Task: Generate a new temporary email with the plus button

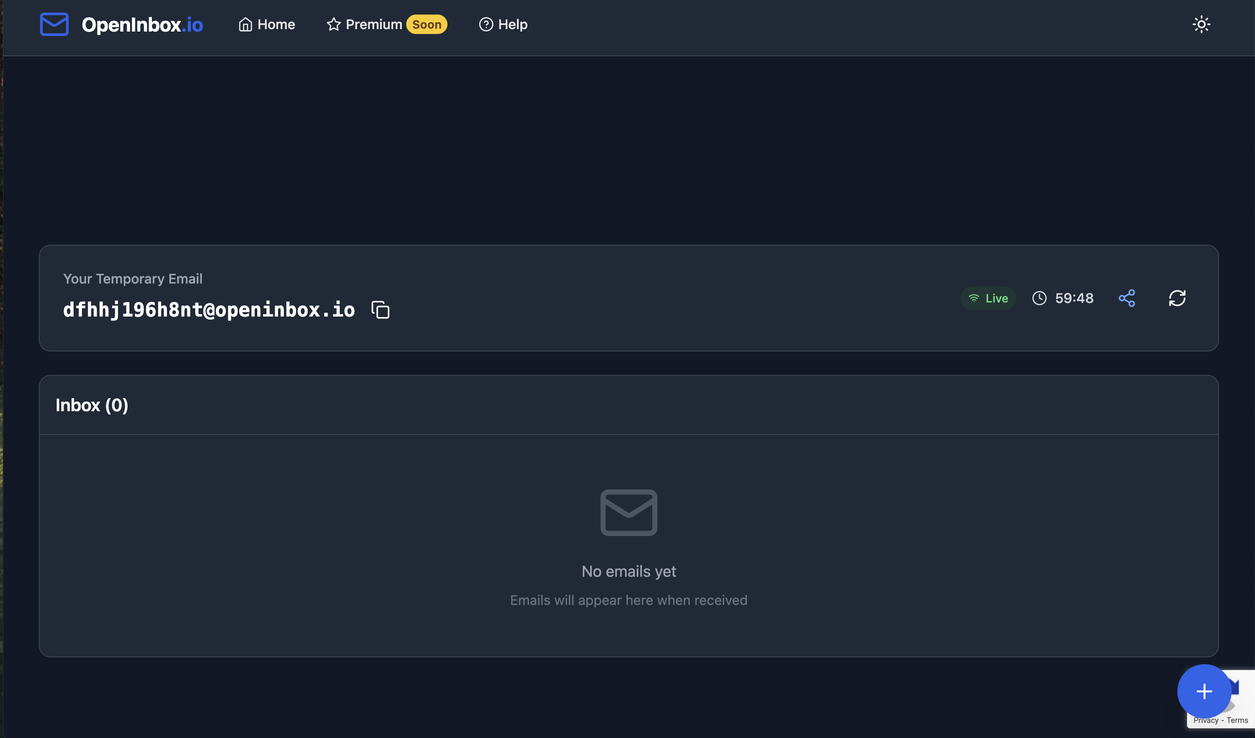Action: pyautogui.click(x=1204, y=691)
